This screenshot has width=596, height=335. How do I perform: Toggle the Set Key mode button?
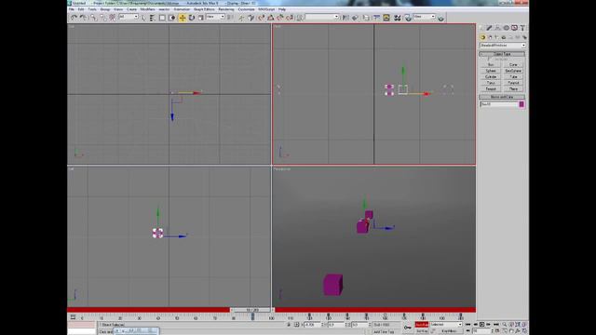[x=422, y=331]
